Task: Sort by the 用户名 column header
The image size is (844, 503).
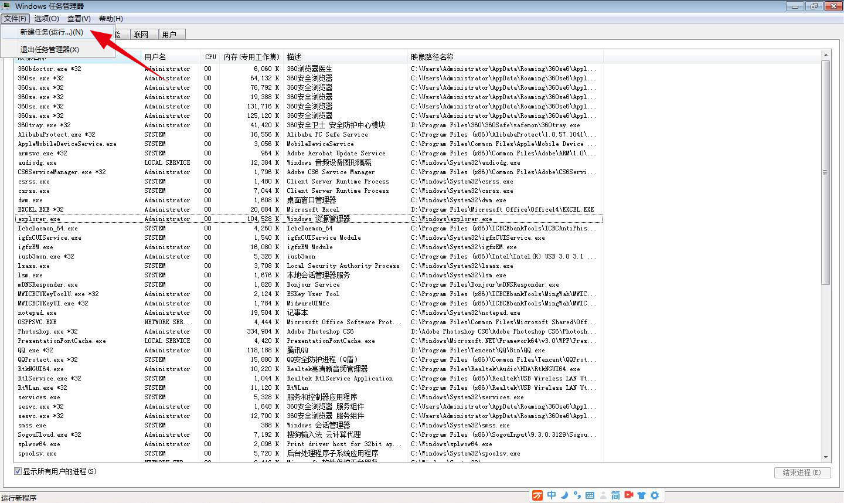Action: pos(171,57)
